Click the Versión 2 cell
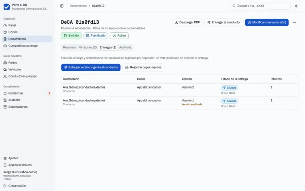305x191 pixels. 188,87
